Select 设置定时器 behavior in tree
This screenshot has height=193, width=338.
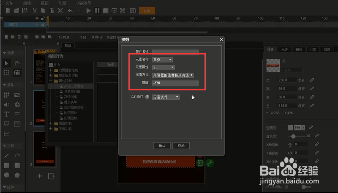[x=72, y=92]
